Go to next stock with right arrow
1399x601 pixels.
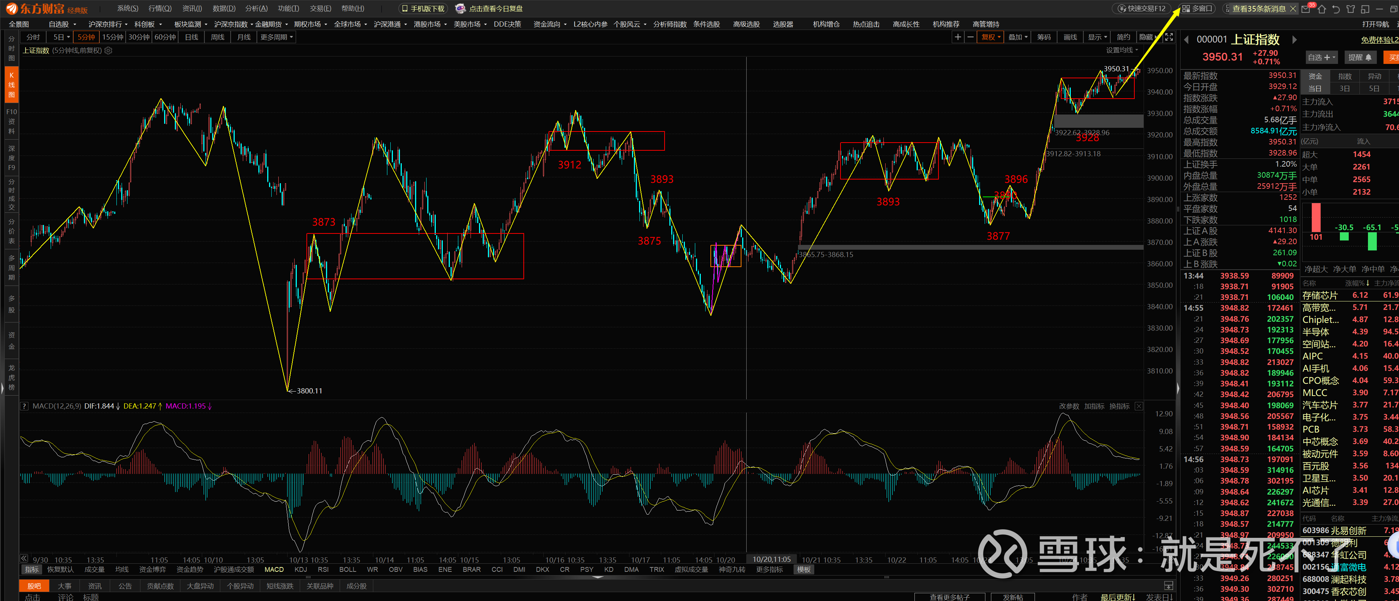pyautogui.click(x=1295, y=40)
